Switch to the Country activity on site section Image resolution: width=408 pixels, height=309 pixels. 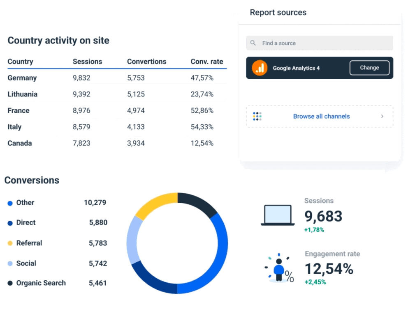tap(58, 40)
